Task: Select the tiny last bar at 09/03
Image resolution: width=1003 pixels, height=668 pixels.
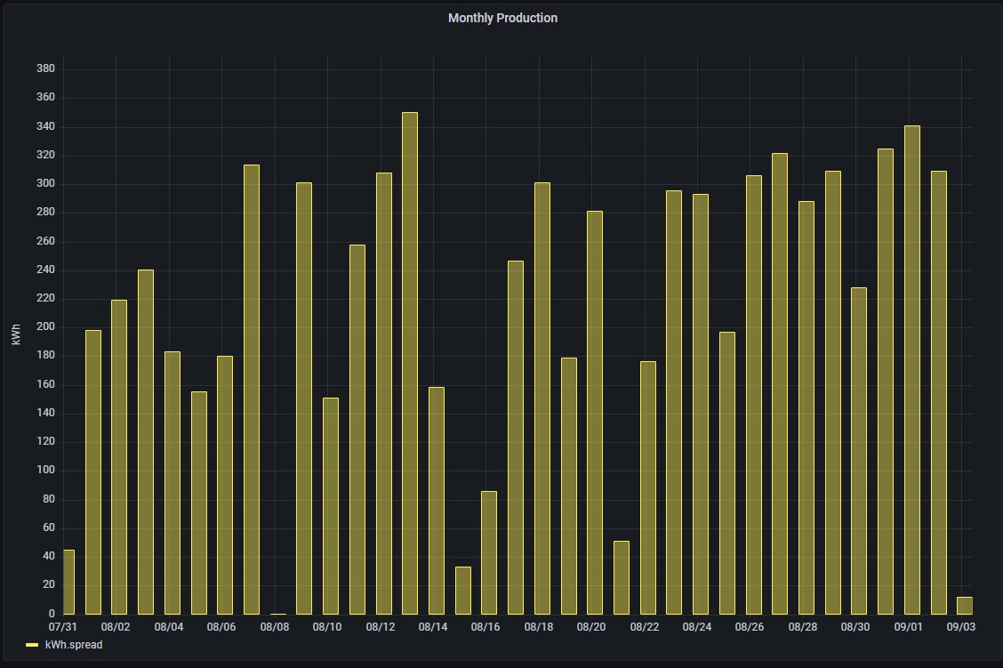Action: click(x=965, y=606)
